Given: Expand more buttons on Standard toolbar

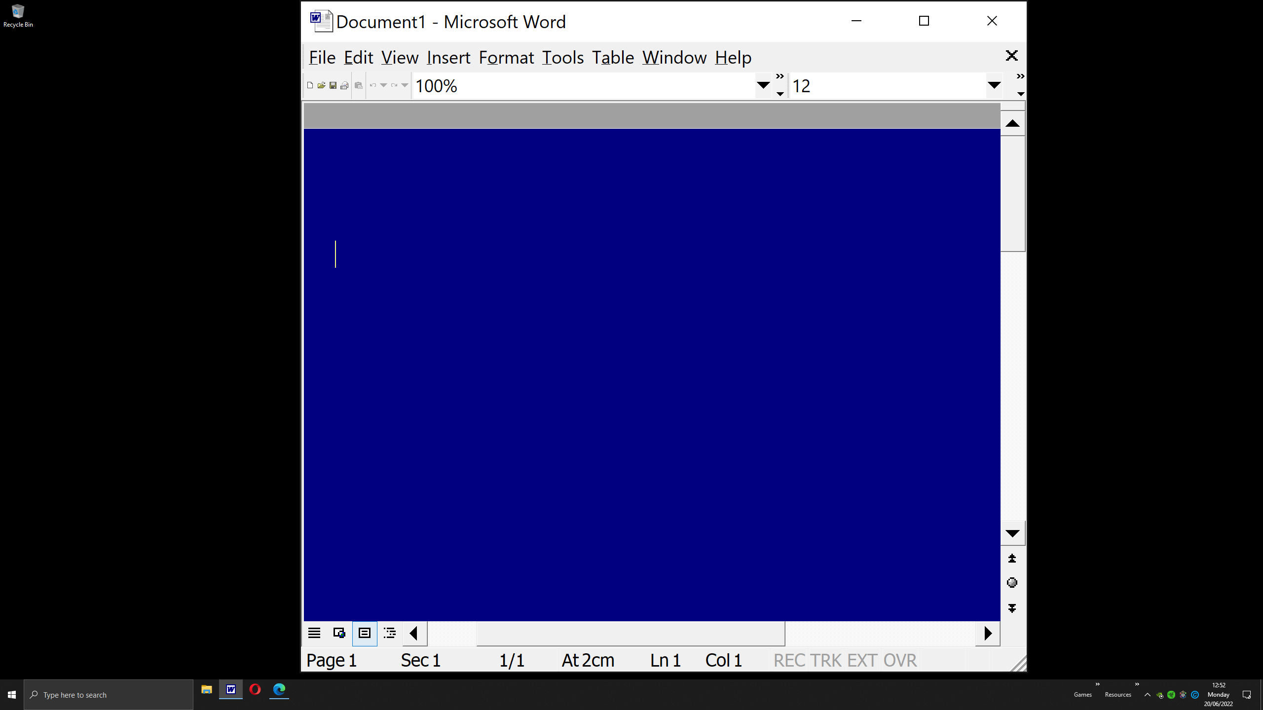Looking at the screenshot, I should point(780,85).
